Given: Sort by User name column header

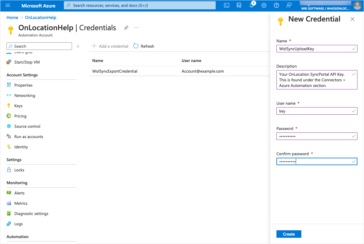Looking at the screenshot, I should [x=191, y=60].
